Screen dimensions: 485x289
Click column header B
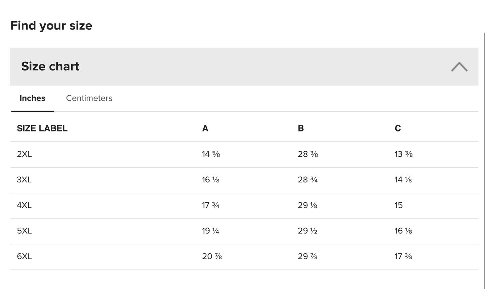point(301,128)
